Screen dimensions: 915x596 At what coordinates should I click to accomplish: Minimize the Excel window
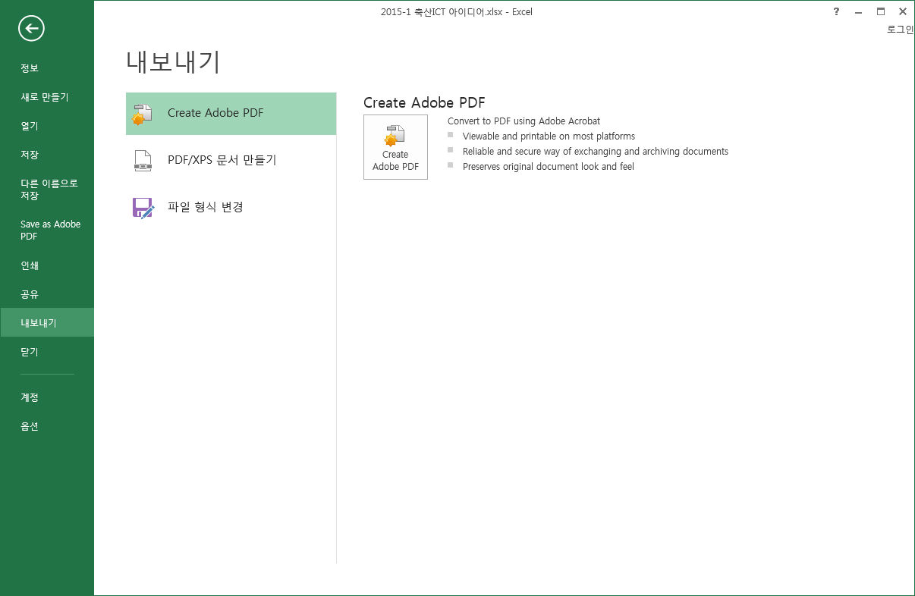(x=858, y=11)
